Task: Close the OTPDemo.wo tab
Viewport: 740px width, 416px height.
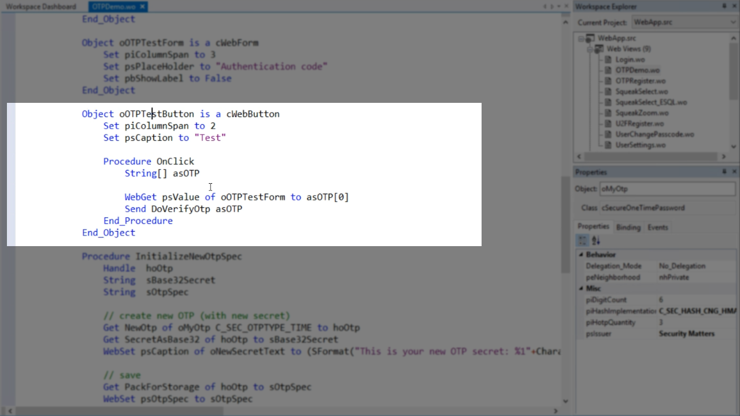Action: coord(142,7)
